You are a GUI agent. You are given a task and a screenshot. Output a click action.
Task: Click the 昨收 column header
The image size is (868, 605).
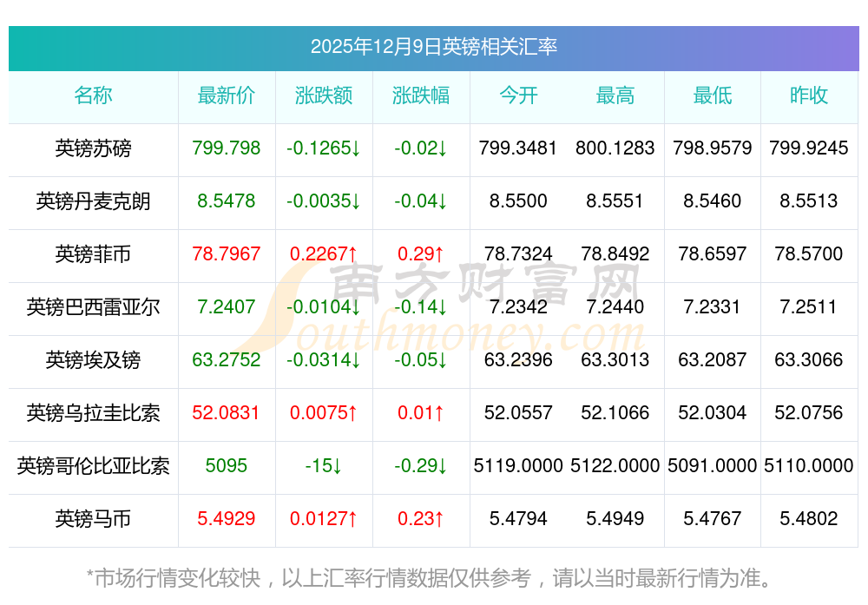coord(809,95)
